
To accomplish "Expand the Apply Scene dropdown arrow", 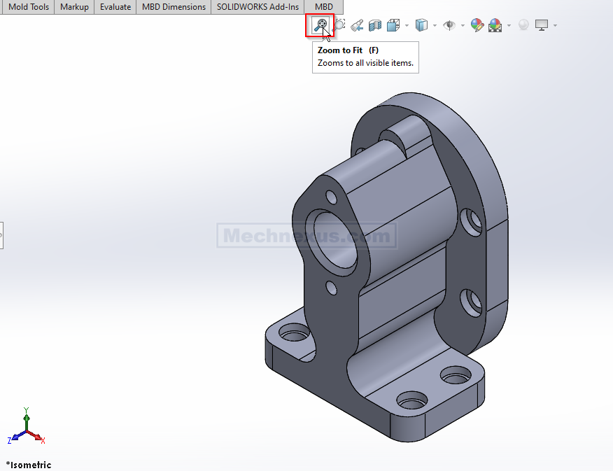I will 508,26.
